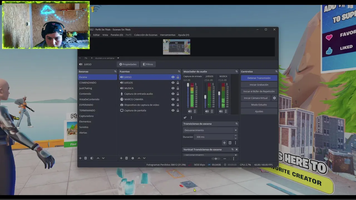
Task: Open the Herramientas menu
Action: coord(168,35)
